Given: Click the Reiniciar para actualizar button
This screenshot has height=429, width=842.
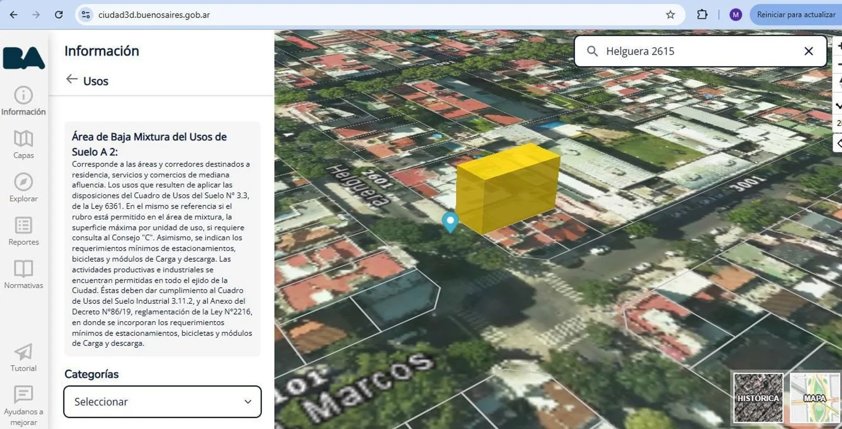Looking at the screenshot, I should click(x=796, y=14).
